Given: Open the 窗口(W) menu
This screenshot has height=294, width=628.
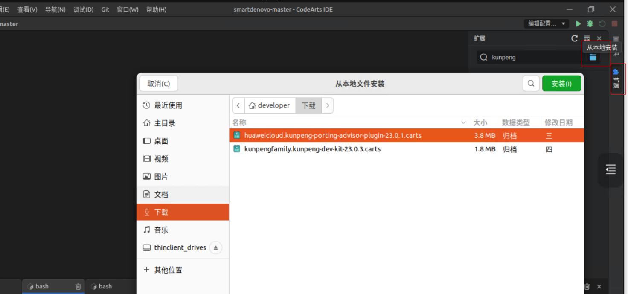Looking at the screenshot, I should tap(128, 9).
